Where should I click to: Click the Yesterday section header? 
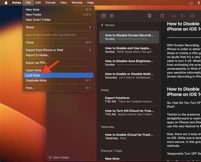click(107, 127)
